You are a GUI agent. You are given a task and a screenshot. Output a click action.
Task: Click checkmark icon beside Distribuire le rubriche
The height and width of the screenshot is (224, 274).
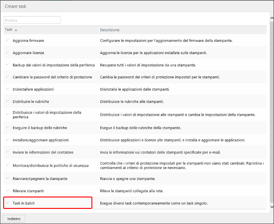tap(7, 102)
